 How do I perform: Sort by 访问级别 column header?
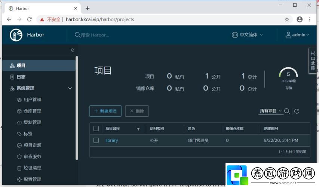pyautogui.click(x=157, y=128)
